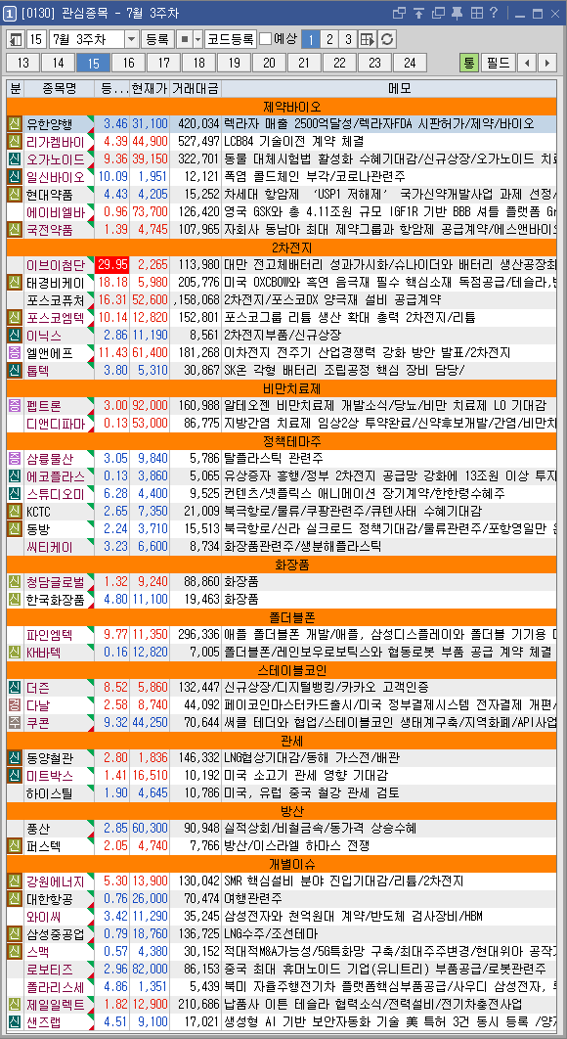Click the column layout icon beside button 3
The width and height of the screenshot is (567, 1039).
367,39
